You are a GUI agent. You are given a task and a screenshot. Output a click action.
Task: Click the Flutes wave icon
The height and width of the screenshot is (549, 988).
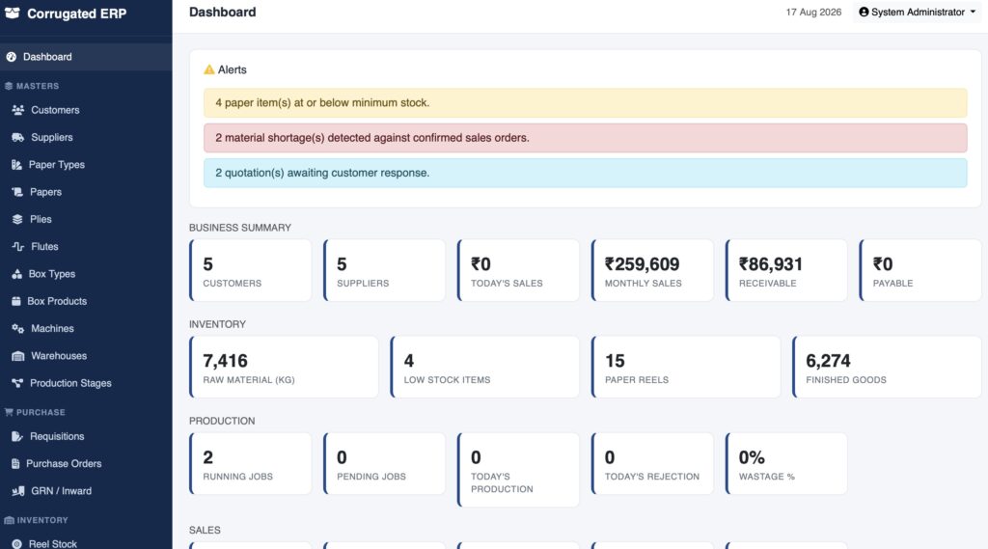point(17,247)
